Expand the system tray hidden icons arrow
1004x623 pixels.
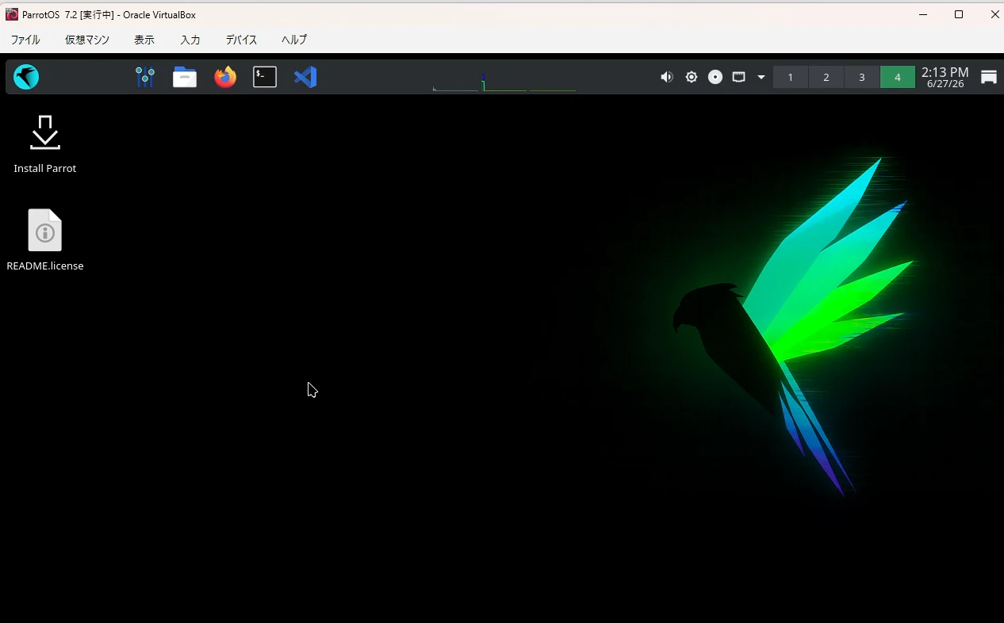(x=761, y=77)
